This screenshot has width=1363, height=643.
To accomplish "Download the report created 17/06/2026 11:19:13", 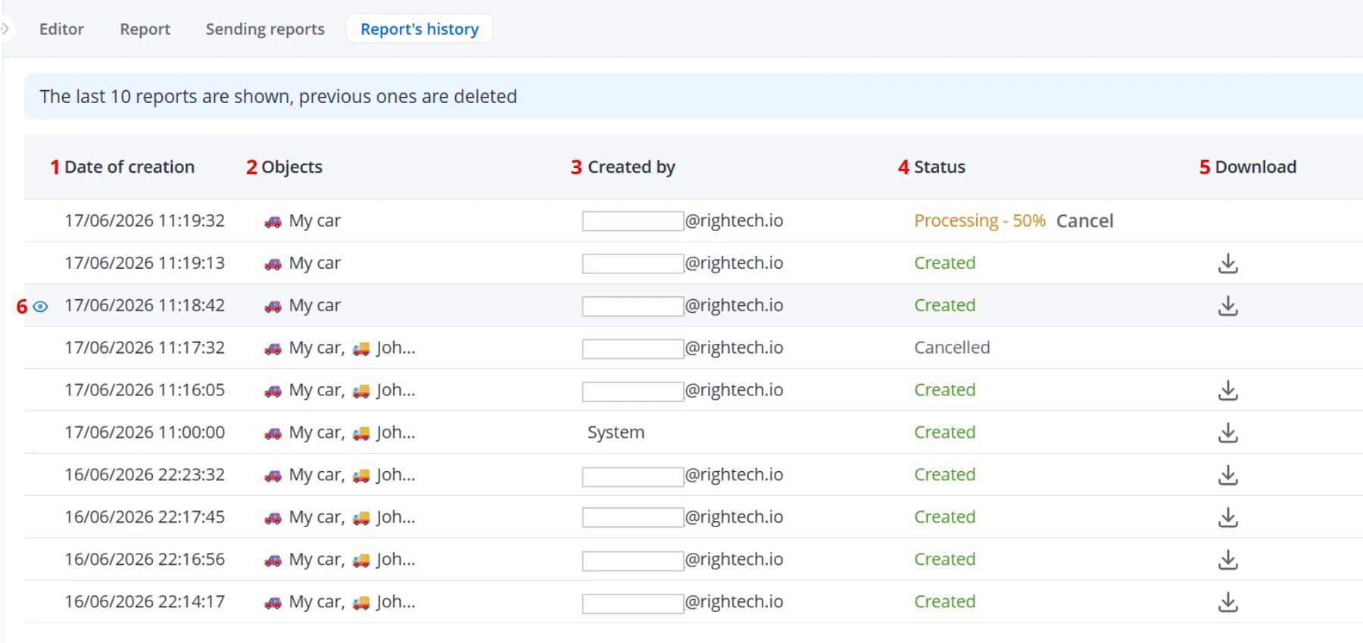I will 1227,264.
